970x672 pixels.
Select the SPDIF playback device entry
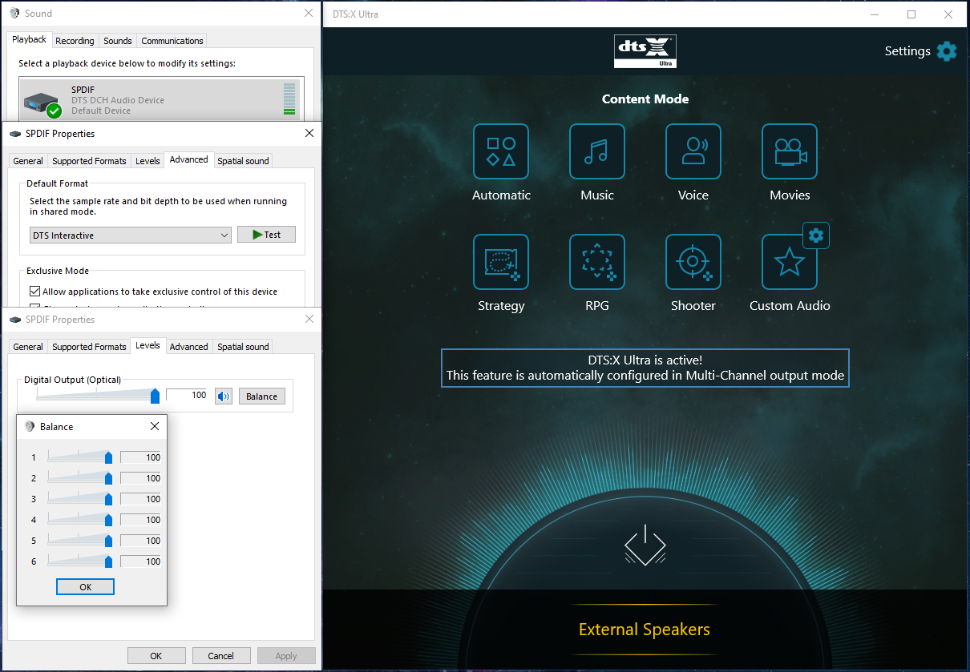(x=161, y=99)
